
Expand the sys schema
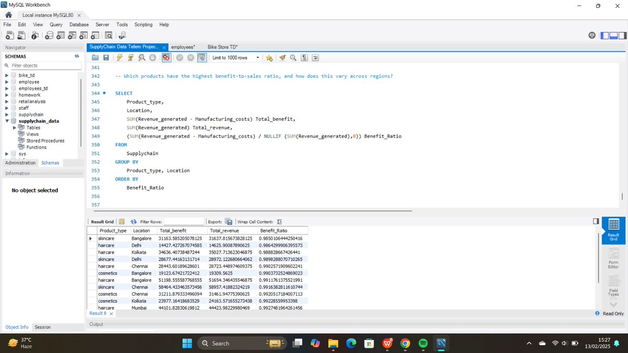[7, 154]
